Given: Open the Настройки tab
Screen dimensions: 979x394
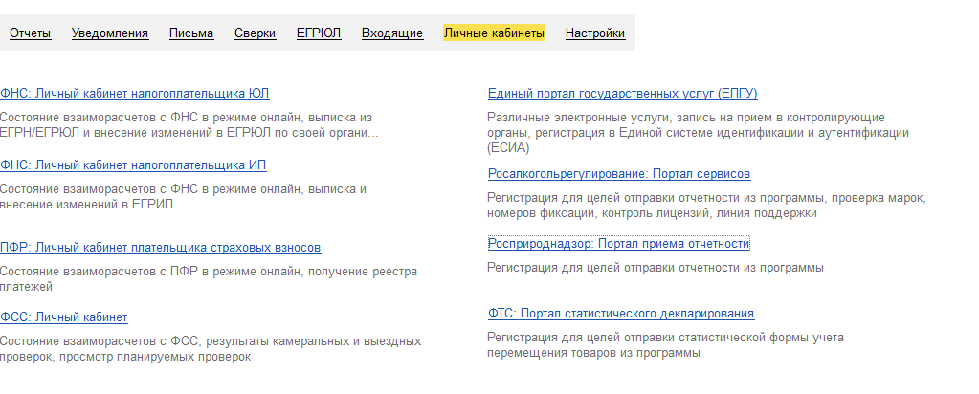Looking at the screenshot, I should (x=595, y=33).
